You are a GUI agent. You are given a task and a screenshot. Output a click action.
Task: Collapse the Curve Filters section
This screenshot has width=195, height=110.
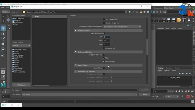tap(76, 65)
